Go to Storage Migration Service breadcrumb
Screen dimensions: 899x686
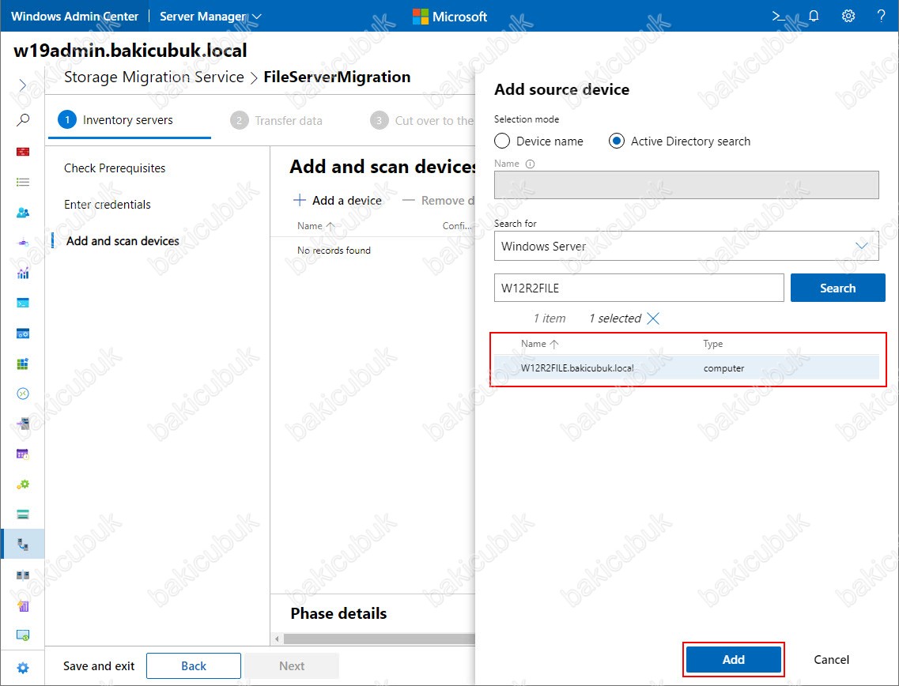point(153,77)
